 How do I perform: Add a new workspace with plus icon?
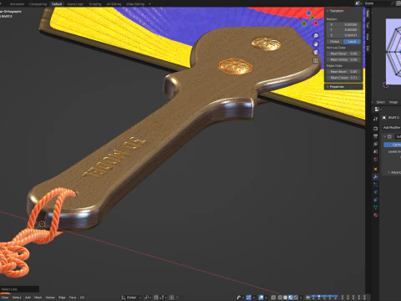(150, 4)
